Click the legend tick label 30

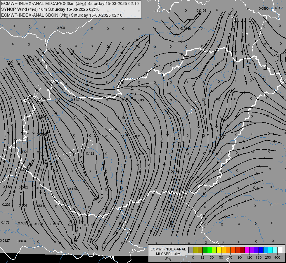pos(212,257)
